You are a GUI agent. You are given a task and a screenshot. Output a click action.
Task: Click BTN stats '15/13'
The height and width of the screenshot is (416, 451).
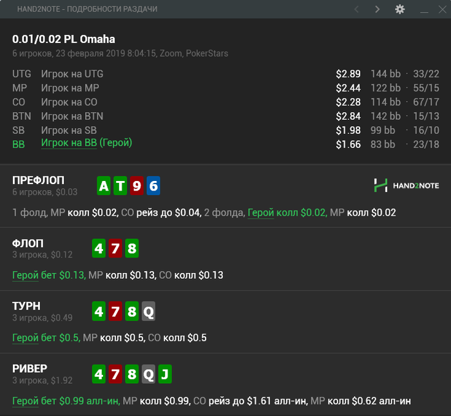pos(427,116)
